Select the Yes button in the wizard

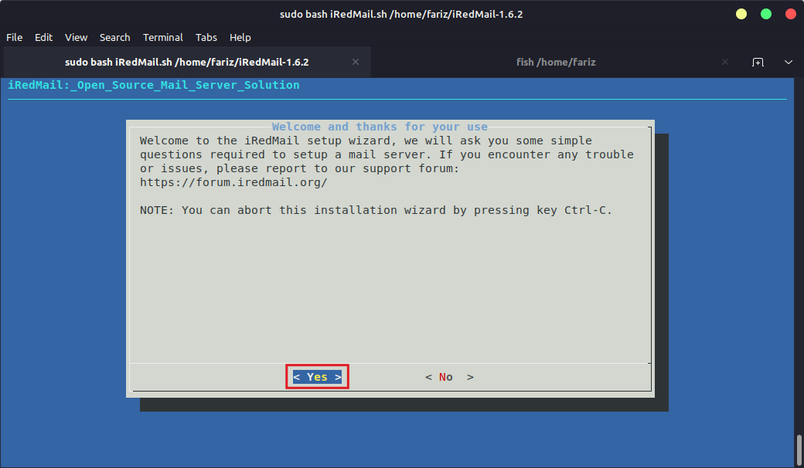[x=316, y=377]
